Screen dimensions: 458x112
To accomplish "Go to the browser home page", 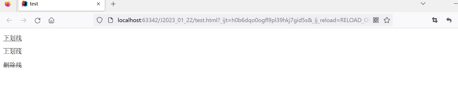I will click(51, 20).
